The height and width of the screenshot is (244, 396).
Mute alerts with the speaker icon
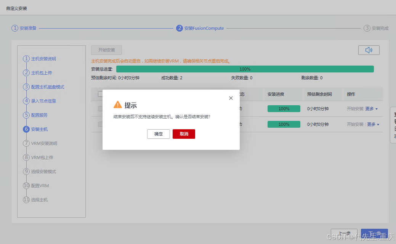click(368, 50)
